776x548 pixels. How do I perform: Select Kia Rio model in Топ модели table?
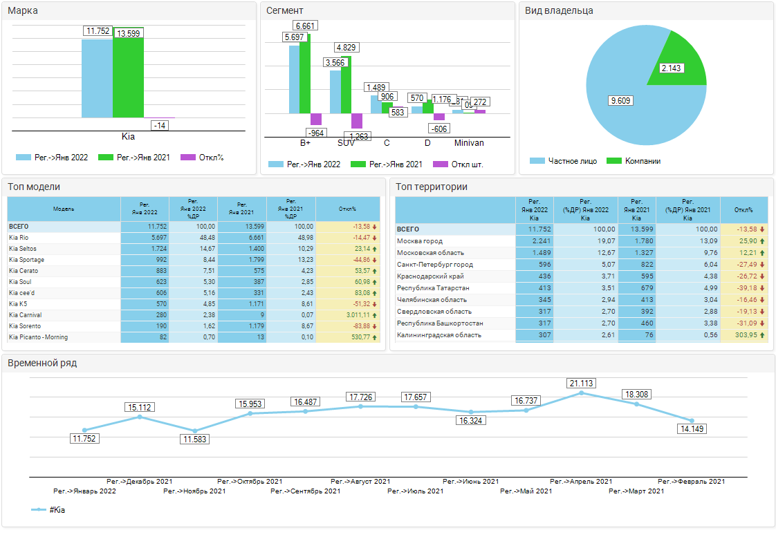tap(19, 238)
